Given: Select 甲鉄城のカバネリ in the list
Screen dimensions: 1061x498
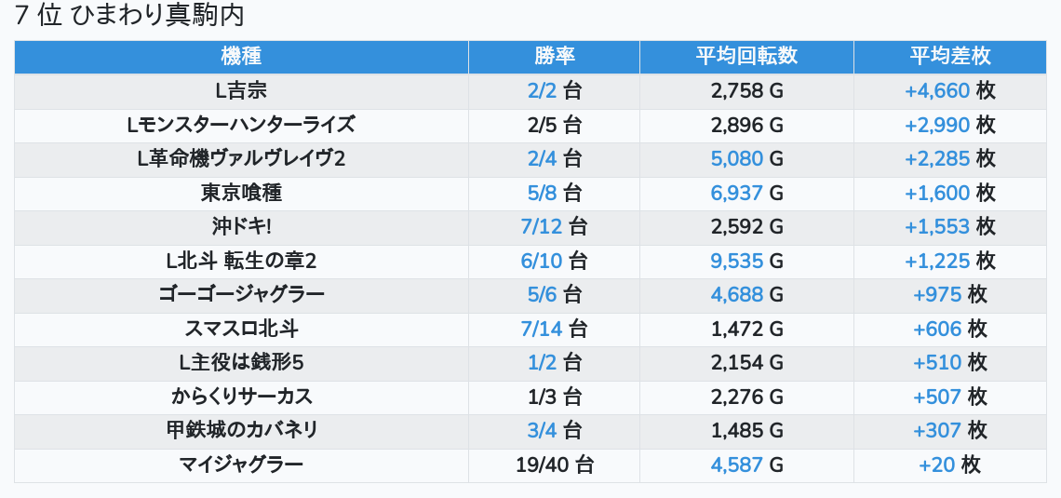Looking at the screenshot, I should tap(241, 431).
